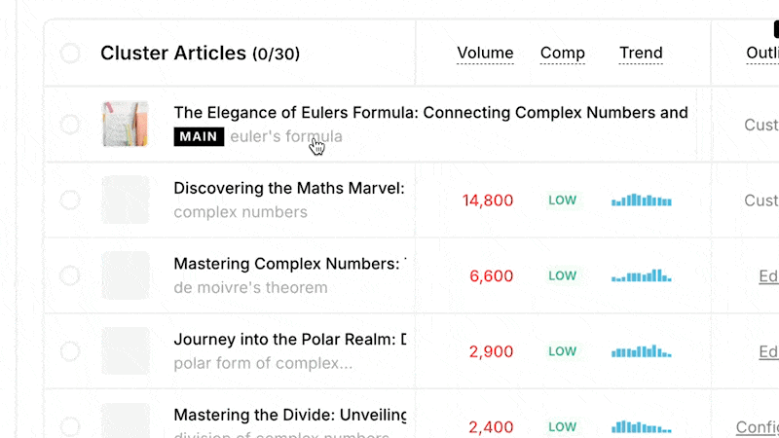This screenshot has width=779, height=438.
Task: Sort by Volume column header
Action: pos(485,54)
